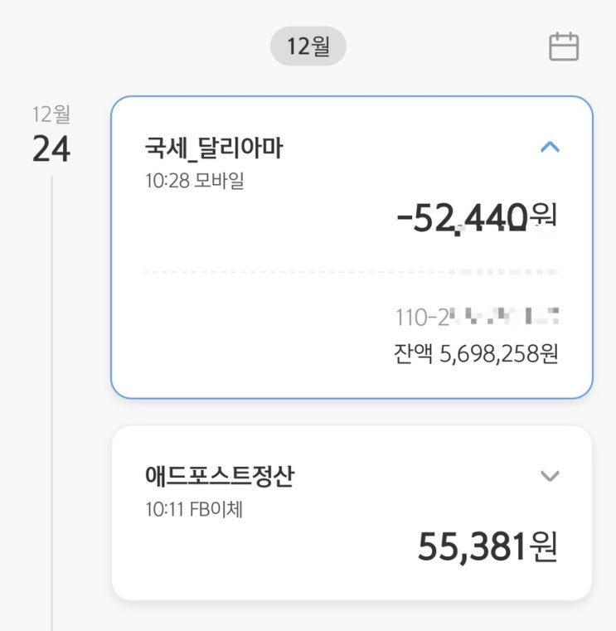Tap the 12월 month selector pill

click(x=308, y=46)
